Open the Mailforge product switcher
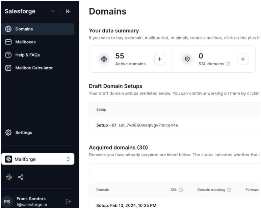The width and height of the screenshot is (261, 209). pyautogui.click(x=38, y=159)
